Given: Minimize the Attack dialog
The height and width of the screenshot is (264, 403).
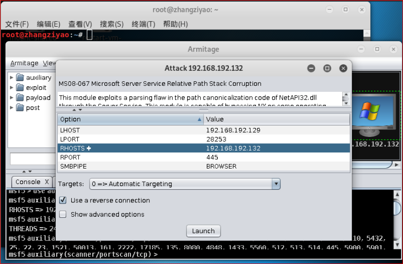Looking at the screenshot, I should click(x=311, y=68).
